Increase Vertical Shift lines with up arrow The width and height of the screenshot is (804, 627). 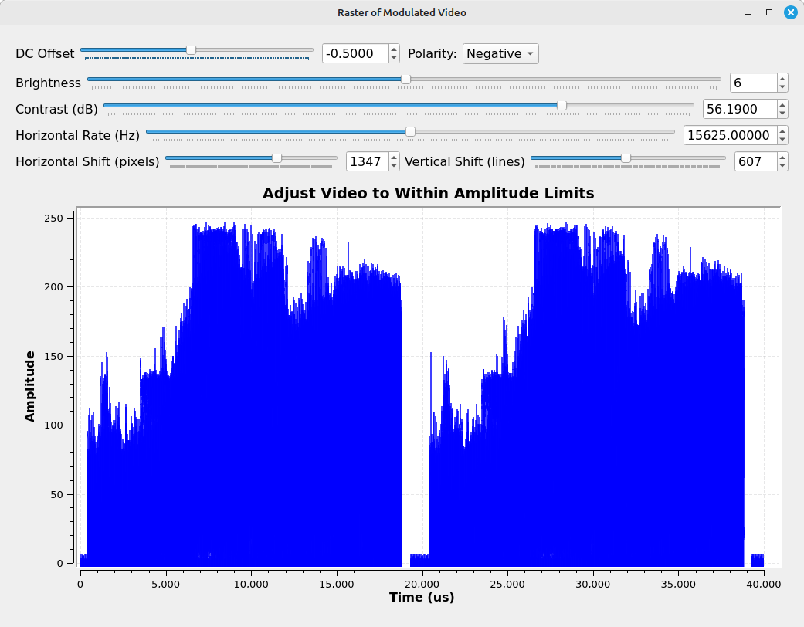pyautogui.click(x=782, y=157)
